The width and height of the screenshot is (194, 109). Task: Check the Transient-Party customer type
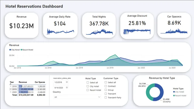coord(106,97)
